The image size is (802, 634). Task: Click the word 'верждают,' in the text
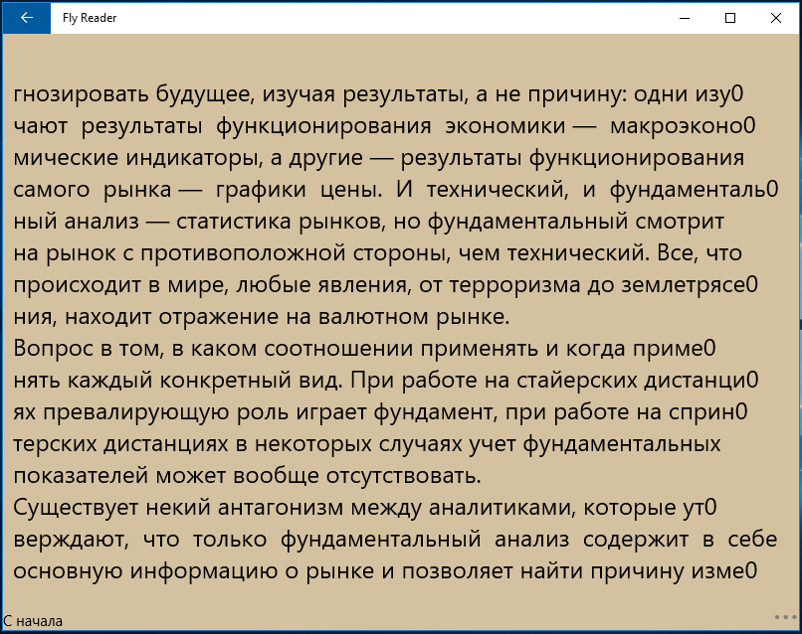coord(71,540)
